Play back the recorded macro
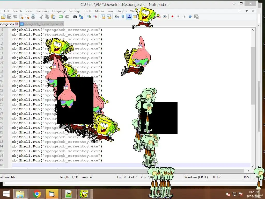265x199 pixels. 184,17
